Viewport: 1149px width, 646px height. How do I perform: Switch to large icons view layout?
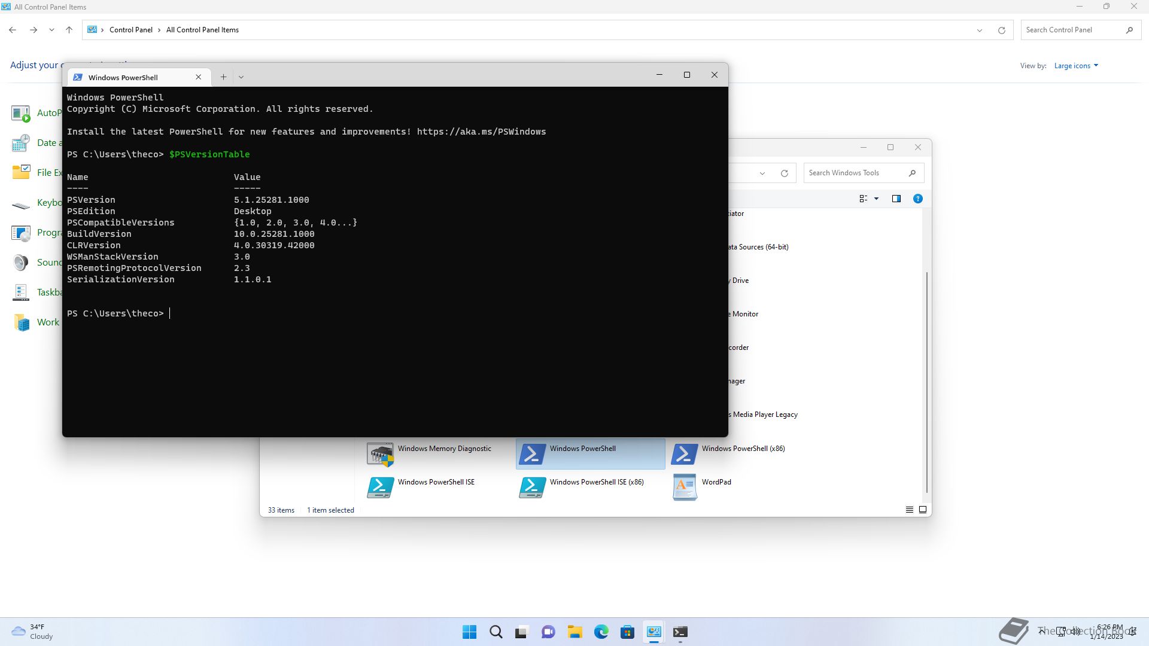tap(923, 510)
